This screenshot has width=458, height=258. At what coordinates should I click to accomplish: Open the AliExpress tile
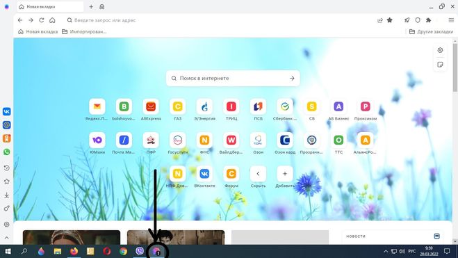[x=151, y=110]
